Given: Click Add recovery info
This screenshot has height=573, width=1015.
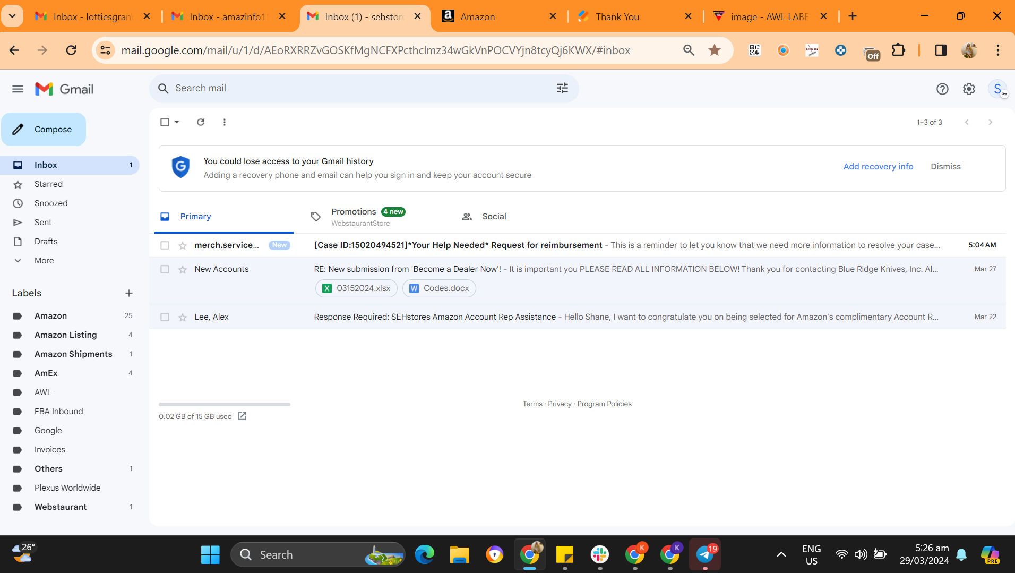Looking at the screenshot, I should point(878,167).
